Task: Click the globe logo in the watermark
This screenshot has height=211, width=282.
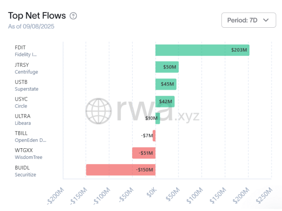Action: [98, 111]
